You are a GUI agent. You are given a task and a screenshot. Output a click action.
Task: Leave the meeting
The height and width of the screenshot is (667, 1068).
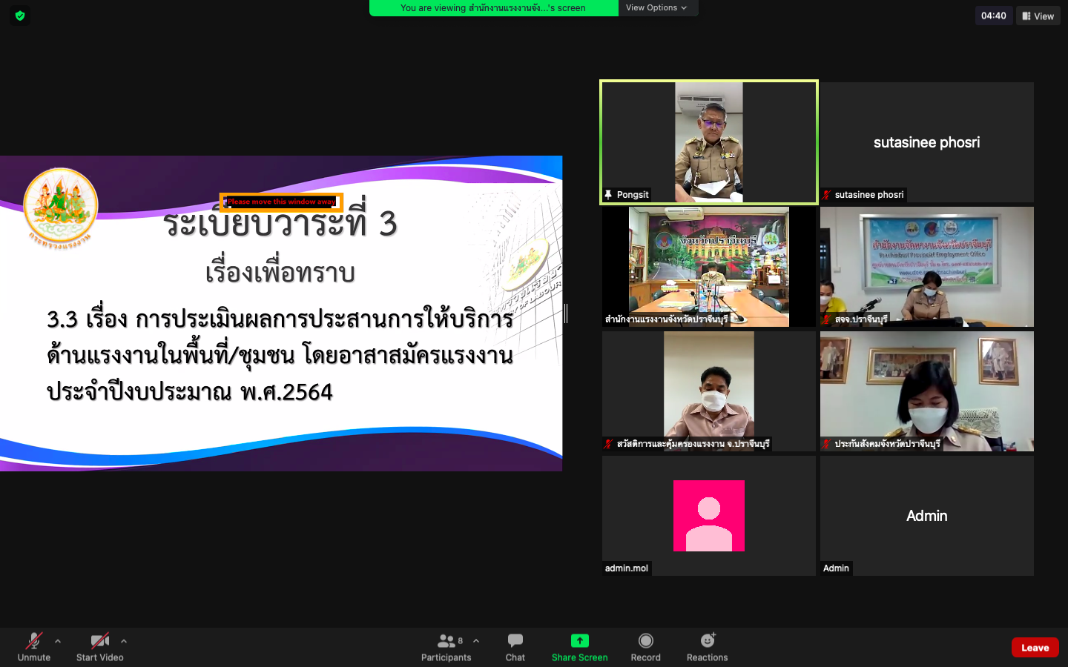click(x=1035, y=647)
